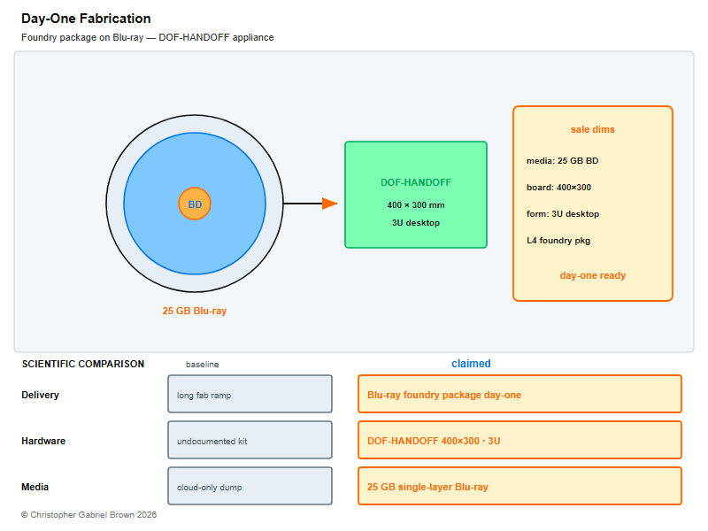Click the orange BD disc center
This screenshot has width=708, height=531.
click(195, 204)
